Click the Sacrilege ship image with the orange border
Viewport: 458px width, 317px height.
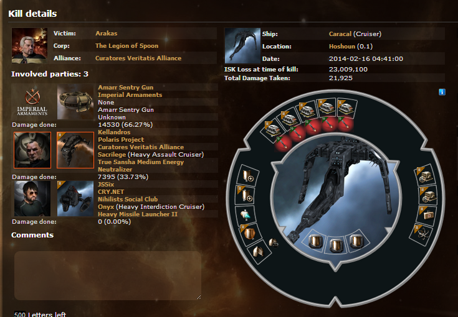75,150
